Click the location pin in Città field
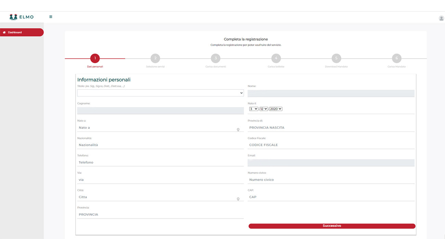445x239 pixels. click(238, 199)
